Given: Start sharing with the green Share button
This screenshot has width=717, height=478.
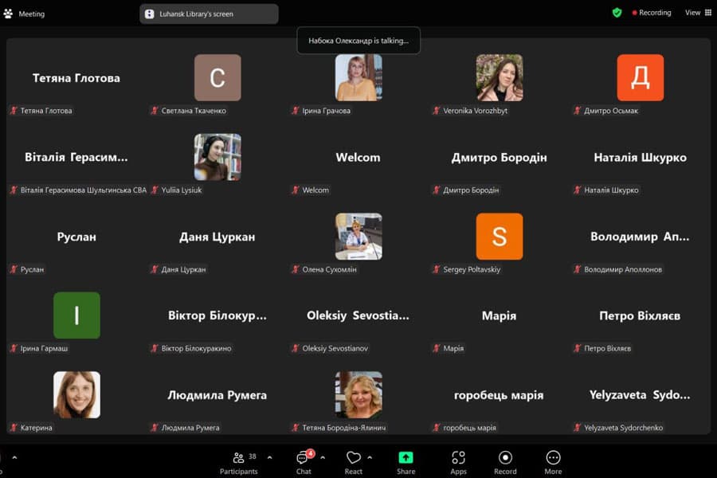Looking at the screenshot, I should tap(406, 461).
